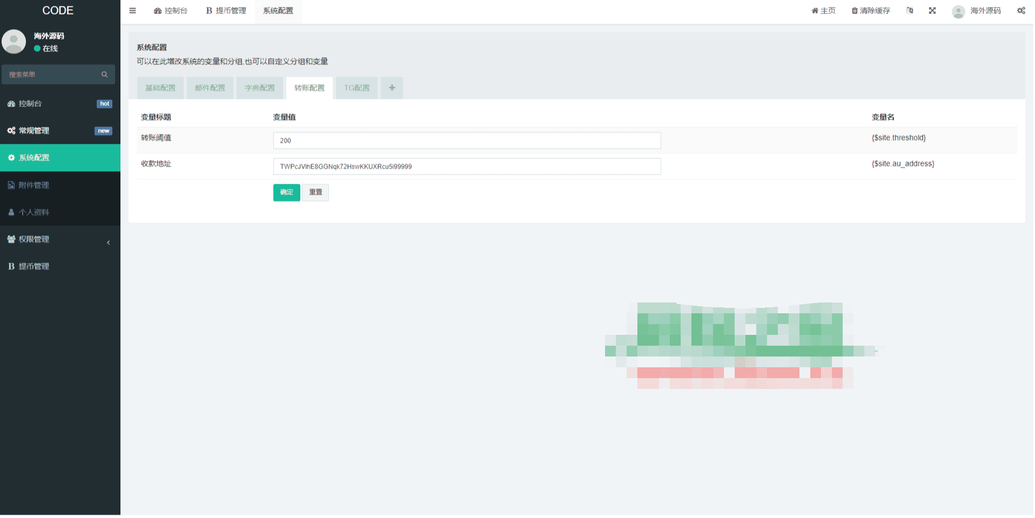Toggle the sidebar hamburger menu icon
Screen dimensions: 1035x518
click(x=132, y=11)
